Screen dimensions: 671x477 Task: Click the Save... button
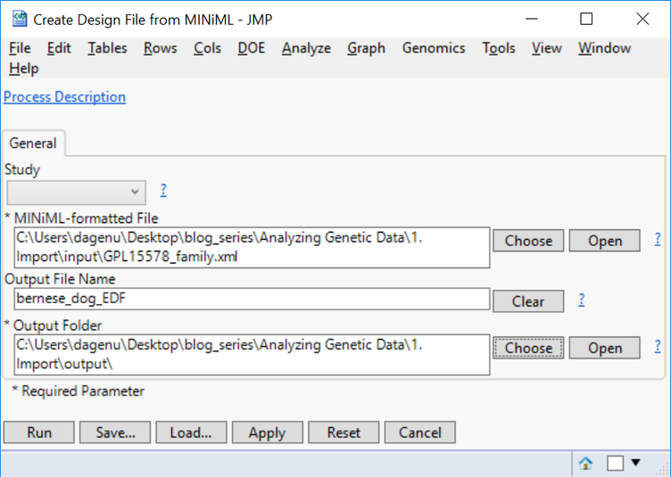point(114,432)
